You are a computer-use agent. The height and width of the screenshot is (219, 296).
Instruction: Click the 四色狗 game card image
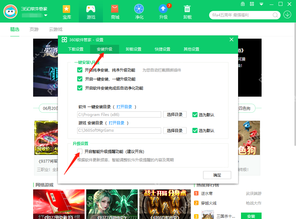coord(249,138)
